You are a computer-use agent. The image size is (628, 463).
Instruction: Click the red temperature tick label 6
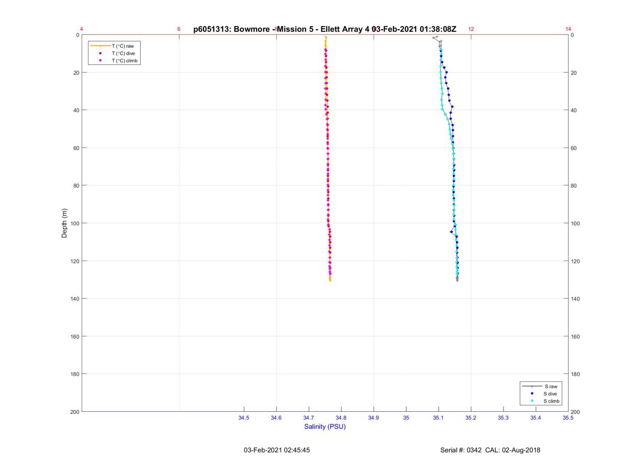(179, 29)
